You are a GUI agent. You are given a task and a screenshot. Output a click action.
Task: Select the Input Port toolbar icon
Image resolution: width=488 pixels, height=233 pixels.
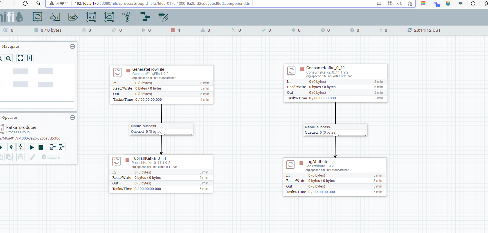coord(55,17)
